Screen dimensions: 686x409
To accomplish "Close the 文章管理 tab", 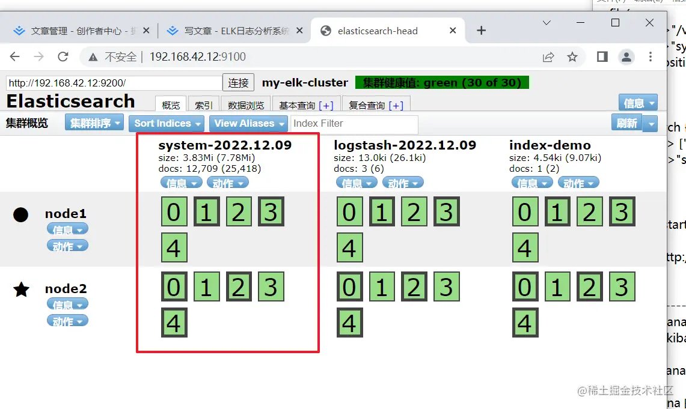I will pos(146,31).
